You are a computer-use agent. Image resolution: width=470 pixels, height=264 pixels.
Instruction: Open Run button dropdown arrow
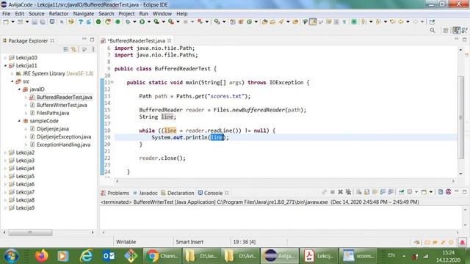coord(148,22)
